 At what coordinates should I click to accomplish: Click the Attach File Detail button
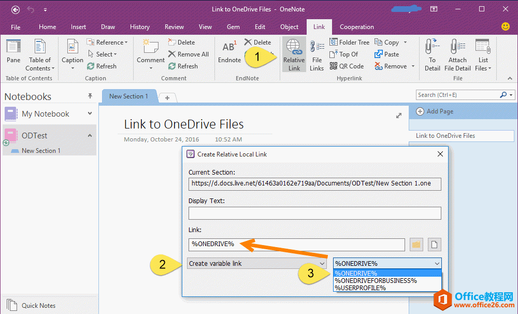457,55
